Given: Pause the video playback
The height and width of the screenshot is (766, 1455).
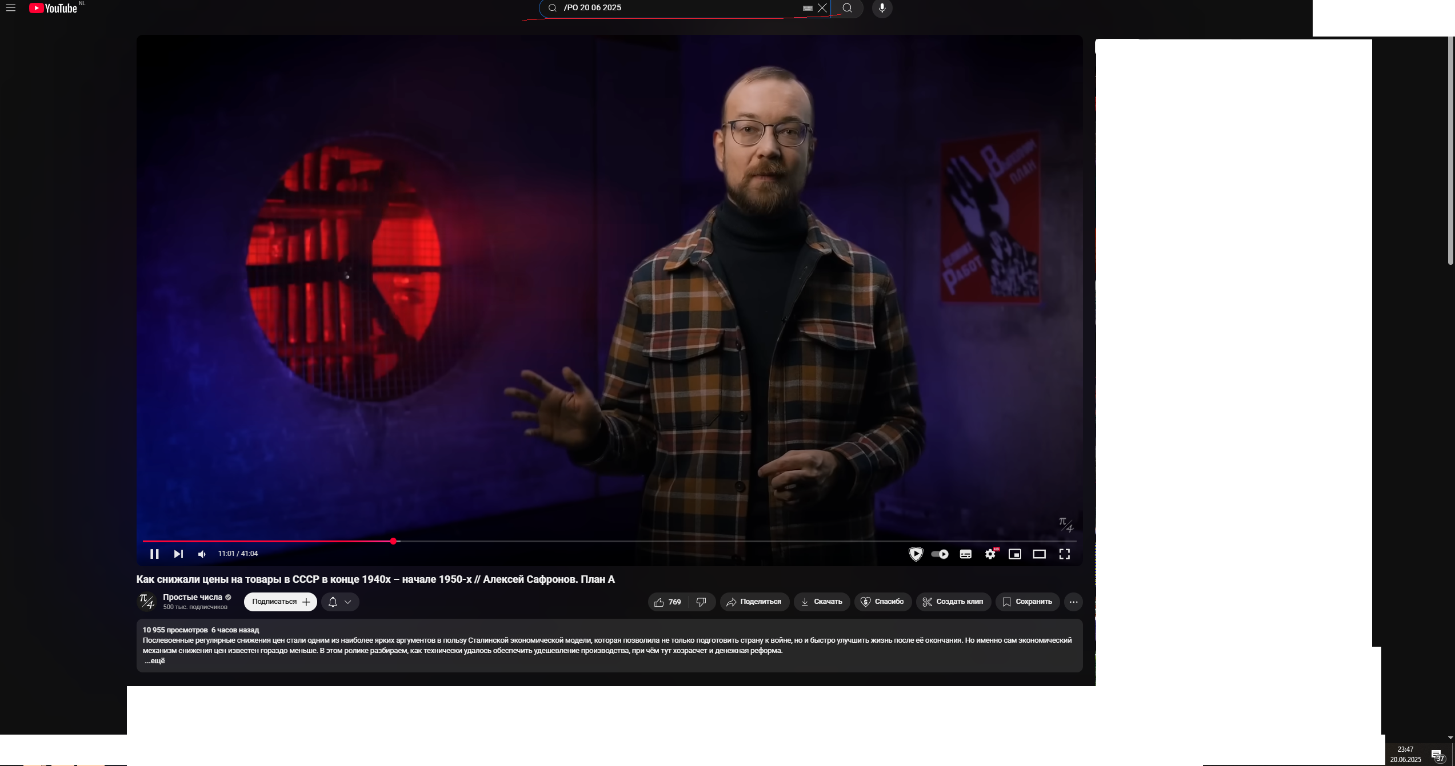Looking at the screenshot, I should [x=154, y=554].
